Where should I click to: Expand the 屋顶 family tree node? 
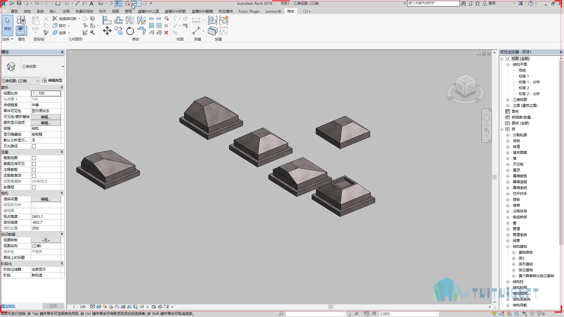(508, 170)
